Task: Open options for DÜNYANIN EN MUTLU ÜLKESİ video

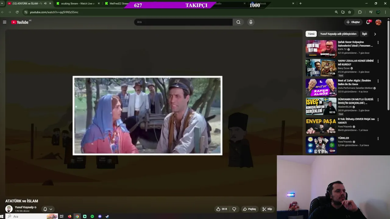Action: [x=378, y=100]
